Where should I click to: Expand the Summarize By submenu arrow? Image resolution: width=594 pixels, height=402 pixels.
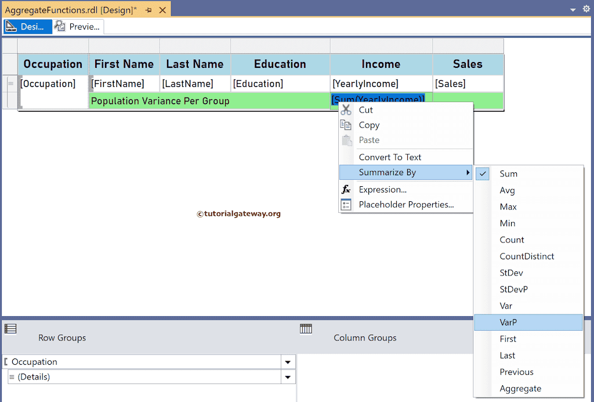[x=468, y=172]
